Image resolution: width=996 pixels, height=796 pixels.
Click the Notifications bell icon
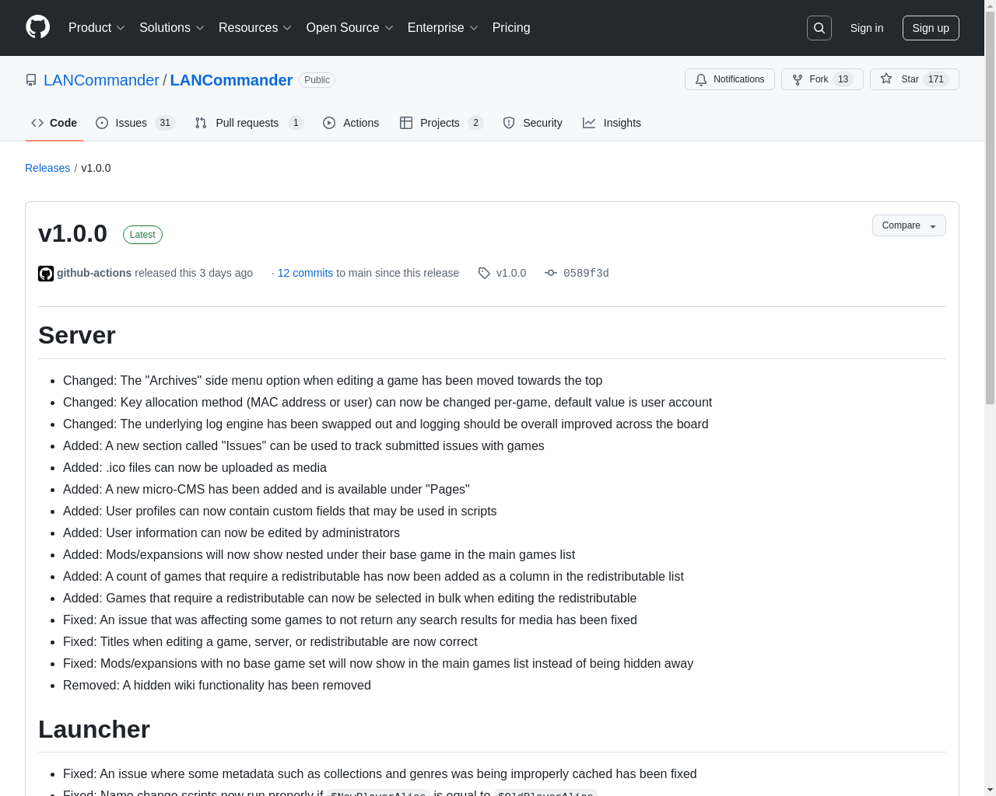click(701, 79)
